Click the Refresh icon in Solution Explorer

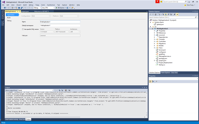[166, 14]
